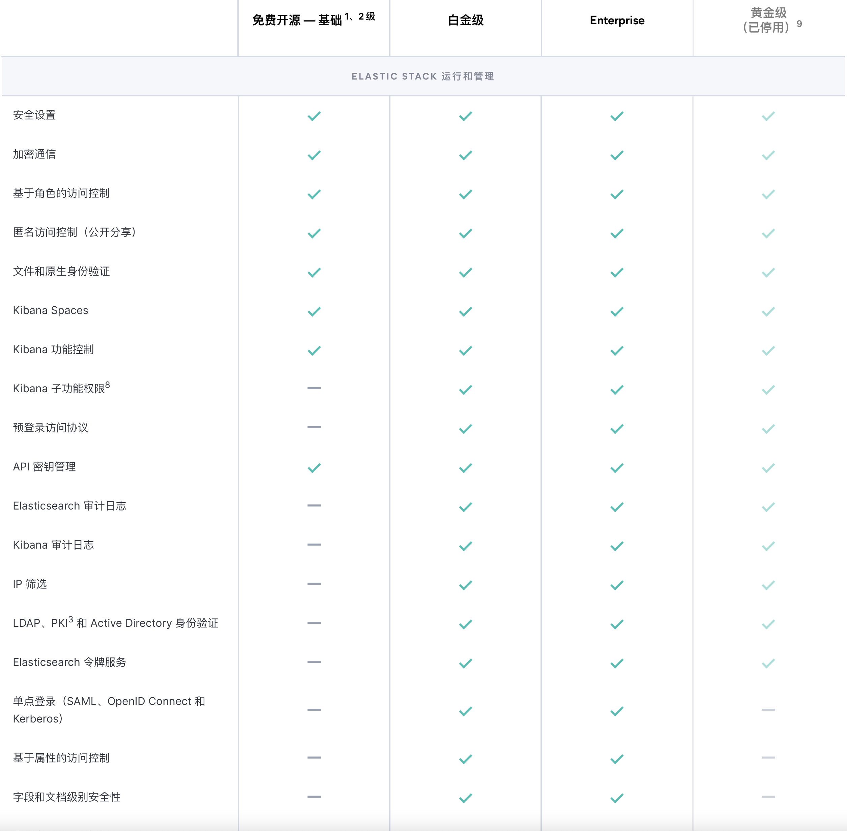This screenshot has height=831, width=847.
Task: Click footnote 8 beside Kibana 子功能权限
Action: click(108, 385)
